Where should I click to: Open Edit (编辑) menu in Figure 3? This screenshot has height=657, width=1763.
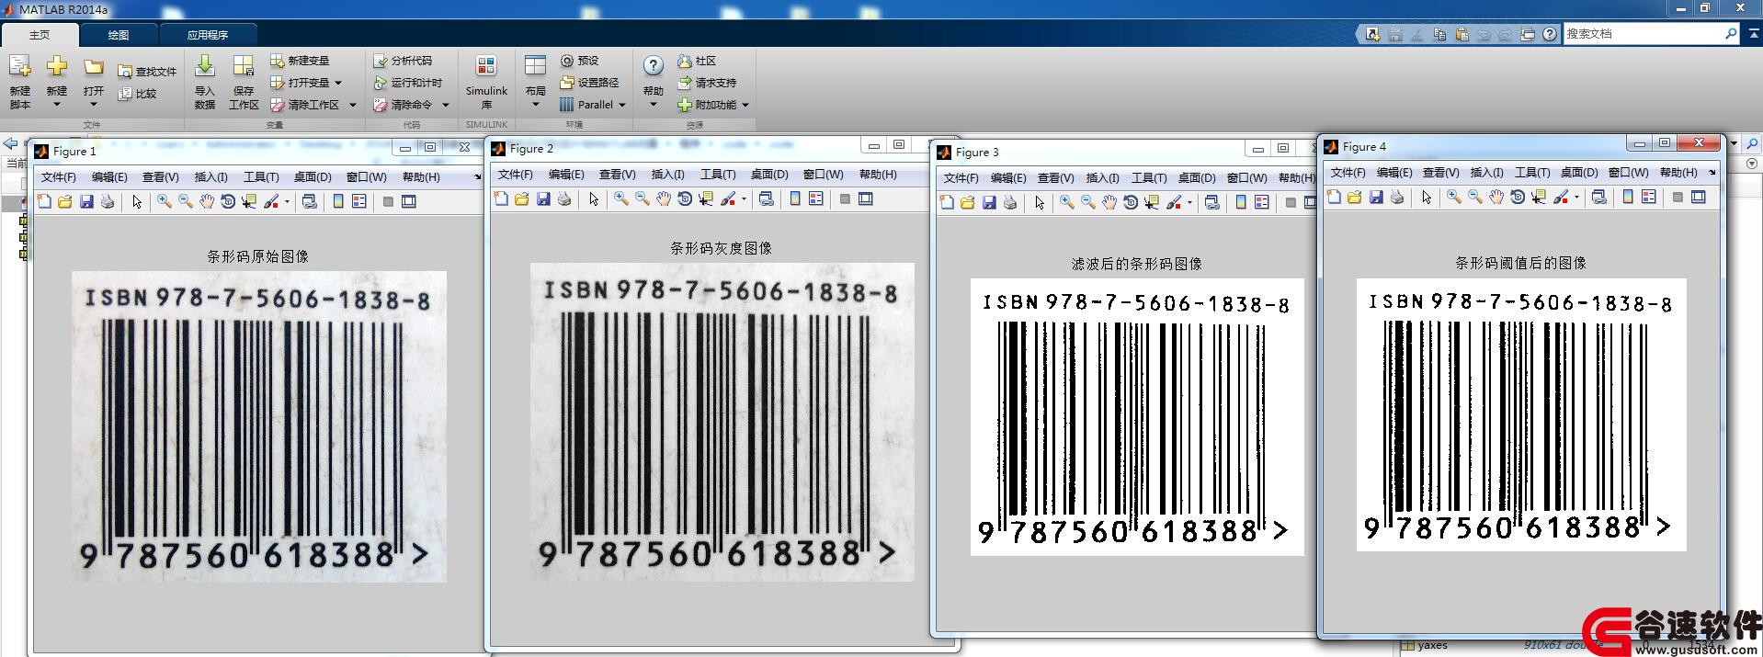(x=1008, y=177)
